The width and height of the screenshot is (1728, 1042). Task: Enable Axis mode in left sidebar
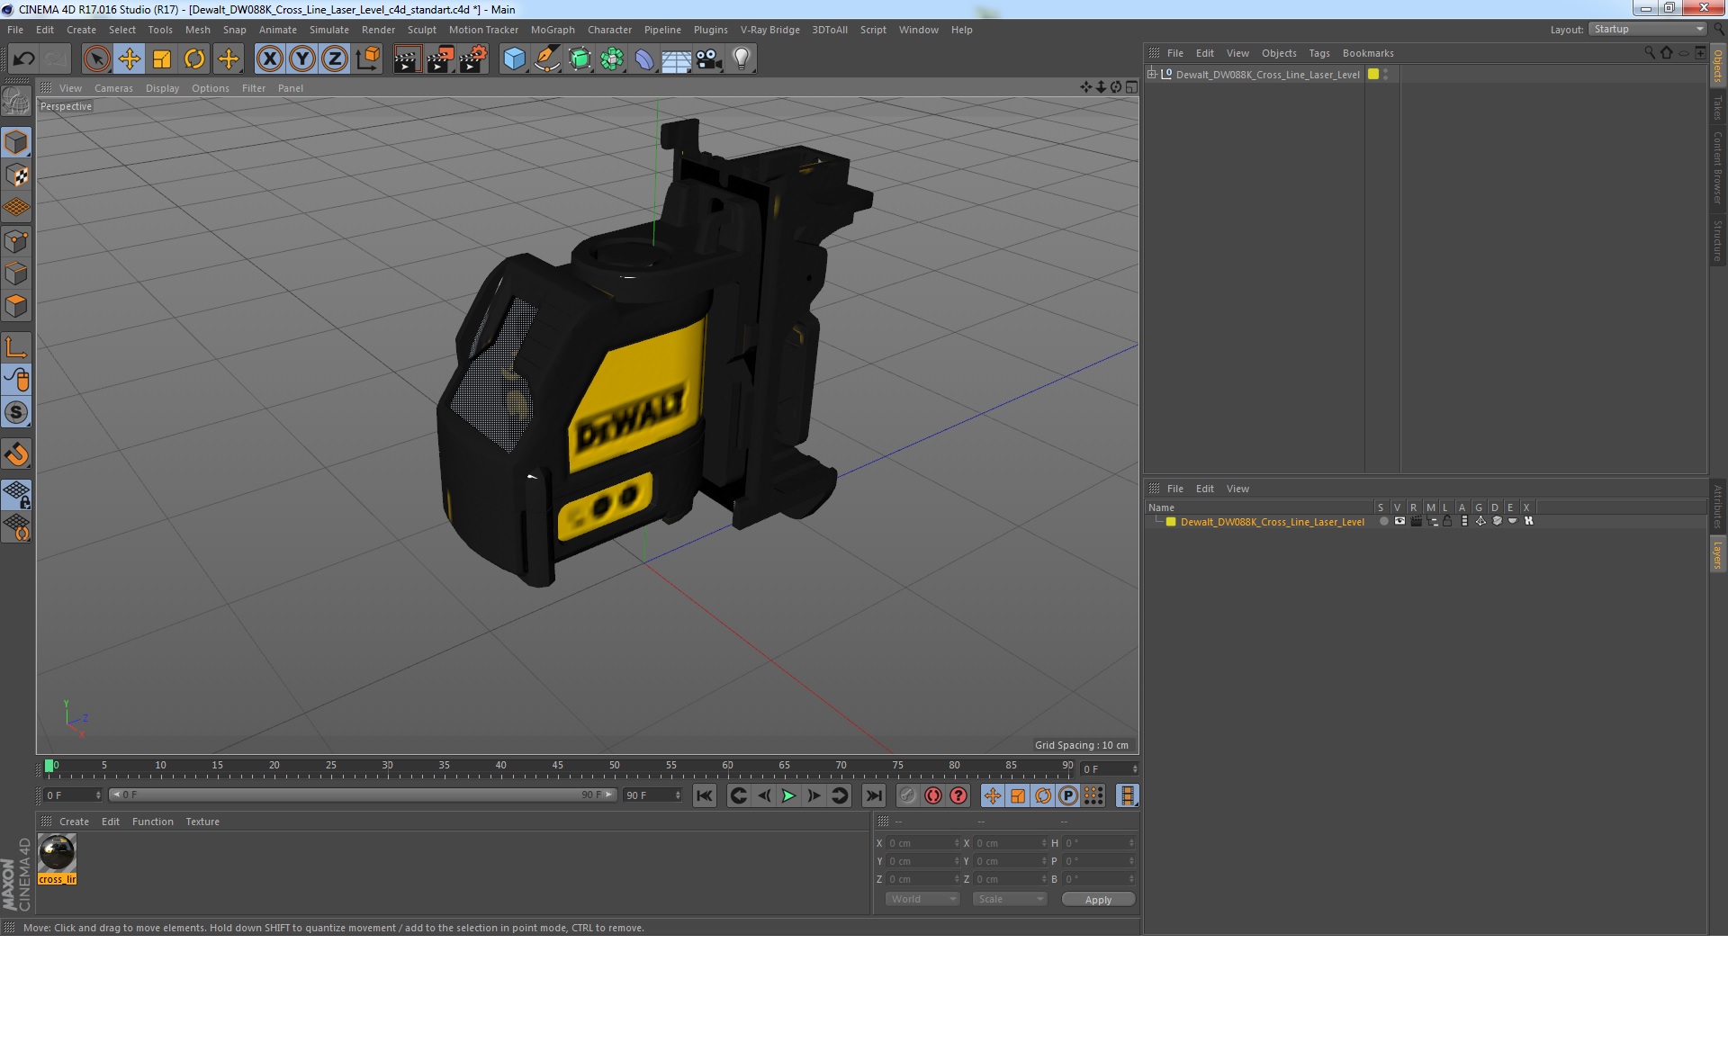pos(16,347)
